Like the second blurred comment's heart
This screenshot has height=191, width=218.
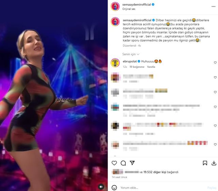pyautogui.click(x=215, y=92)
